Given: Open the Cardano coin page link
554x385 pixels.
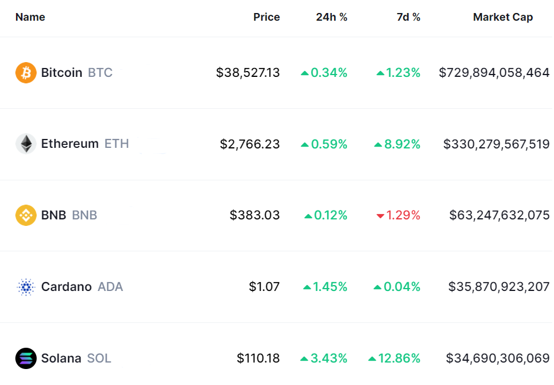Looking at the screenshot, I should 66,287.
